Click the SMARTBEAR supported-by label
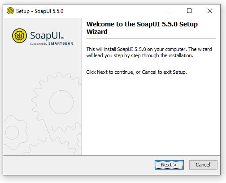 click(52, 43)
